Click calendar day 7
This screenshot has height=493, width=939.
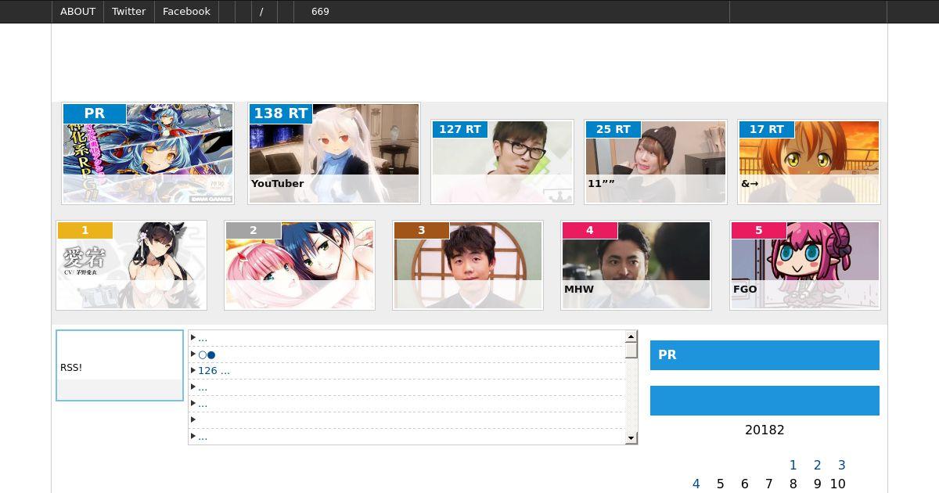click(768, 484)
